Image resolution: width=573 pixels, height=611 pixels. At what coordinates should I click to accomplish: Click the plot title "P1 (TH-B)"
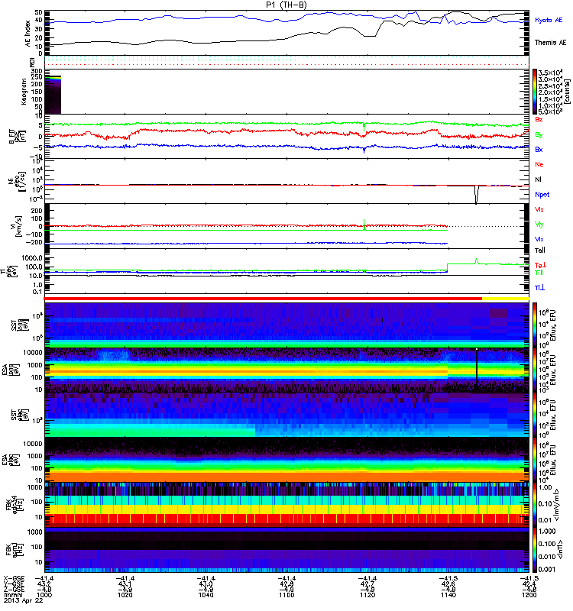(x=286, y=5)
